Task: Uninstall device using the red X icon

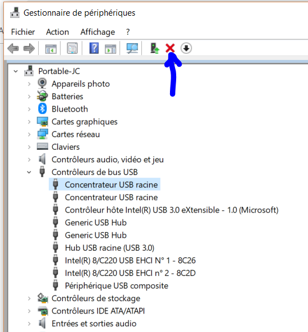Action: (170, 48)
